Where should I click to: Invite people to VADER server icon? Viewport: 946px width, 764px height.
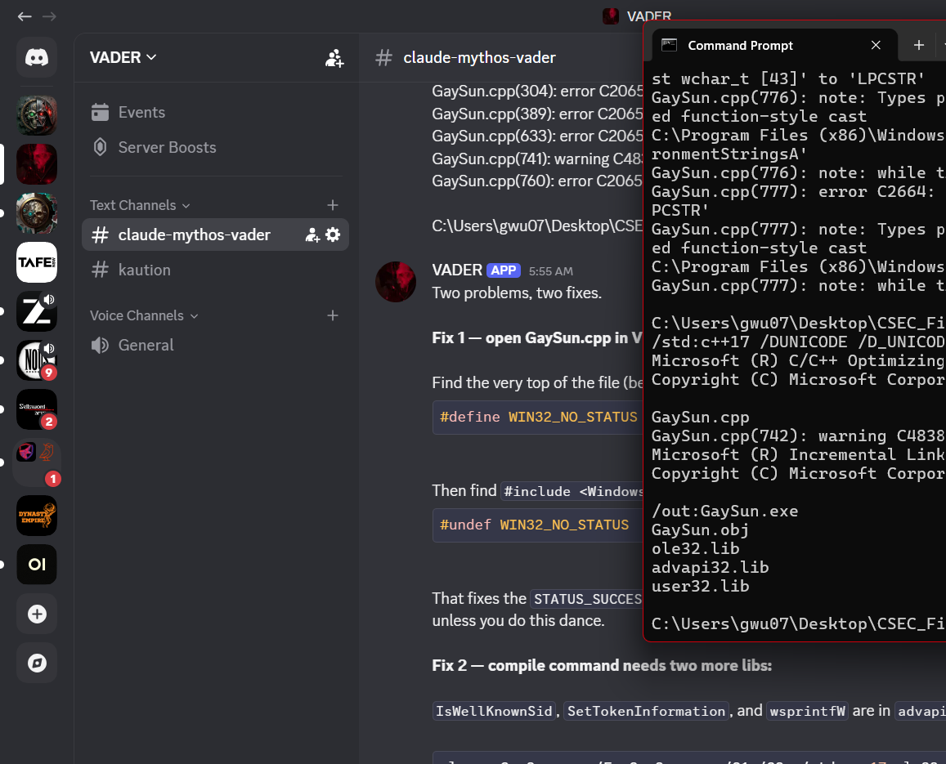pos(334,58)
